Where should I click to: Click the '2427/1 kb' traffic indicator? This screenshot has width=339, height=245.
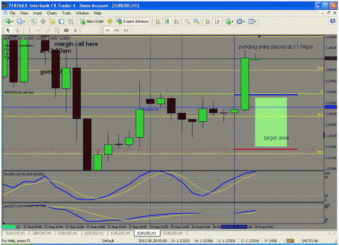[x=310, y=241]
